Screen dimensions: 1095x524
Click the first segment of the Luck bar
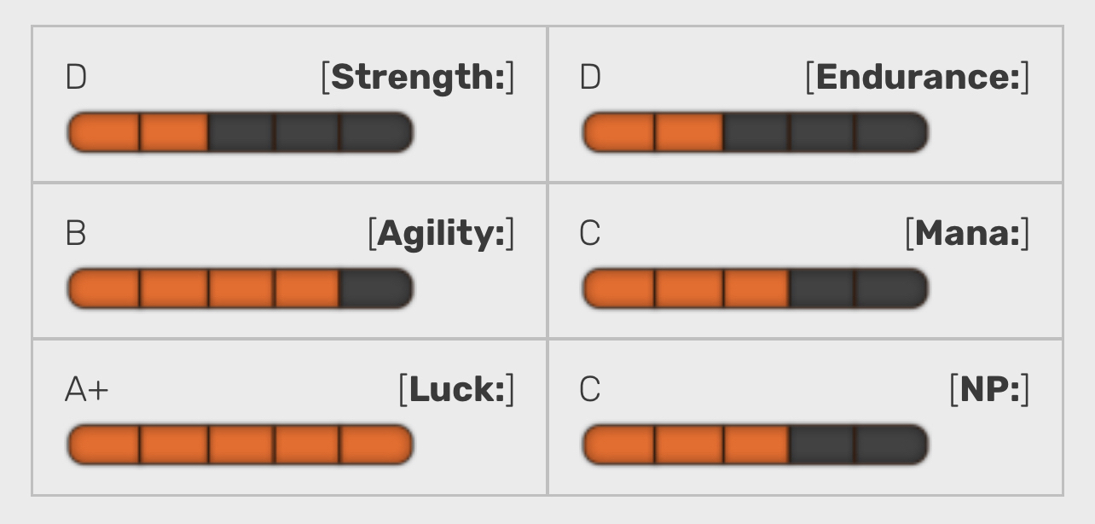click(x=104, y=445)
